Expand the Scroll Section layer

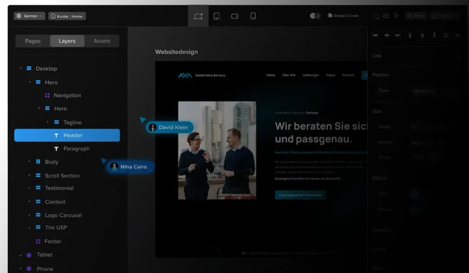point(30,175)
